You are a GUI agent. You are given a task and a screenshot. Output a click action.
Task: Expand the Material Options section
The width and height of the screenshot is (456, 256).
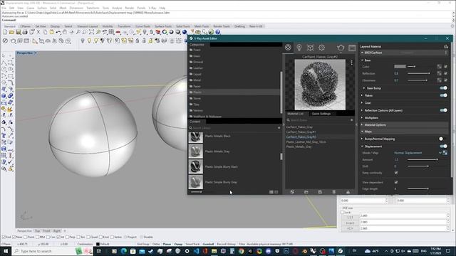pyautogui.click(x=363, y=125)
